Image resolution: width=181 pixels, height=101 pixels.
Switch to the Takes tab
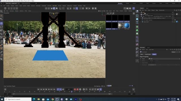pyautogui.click(x=147, y=8)
